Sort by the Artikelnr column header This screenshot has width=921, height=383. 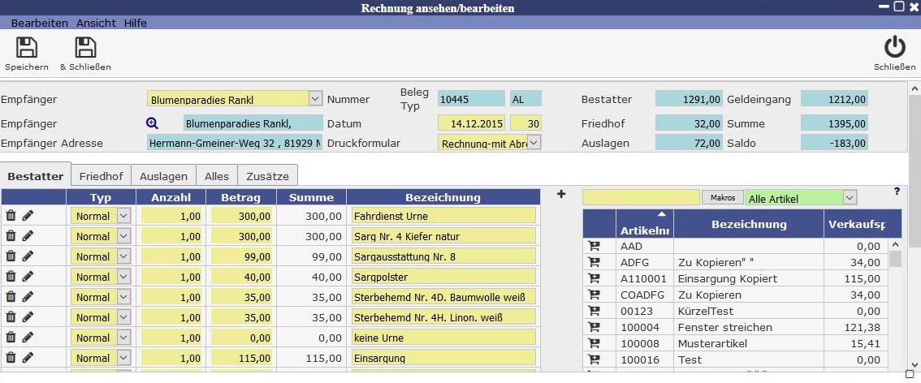[639, 226]
